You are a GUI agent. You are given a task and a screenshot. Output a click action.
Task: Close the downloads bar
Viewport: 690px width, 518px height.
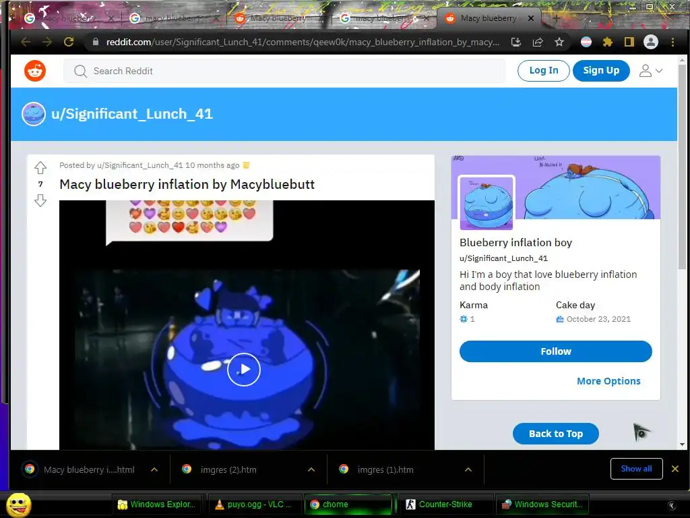675,469
